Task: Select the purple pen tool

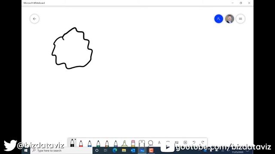Action: click(116, 143)
